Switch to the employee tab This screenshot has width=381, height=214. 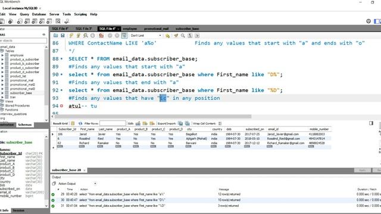click(130, 29)
